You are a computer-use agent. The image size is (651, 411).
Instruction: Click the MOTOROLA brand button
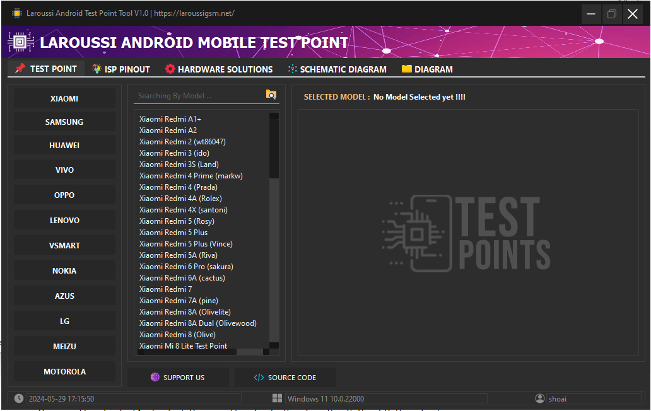(x=64, y=371)
